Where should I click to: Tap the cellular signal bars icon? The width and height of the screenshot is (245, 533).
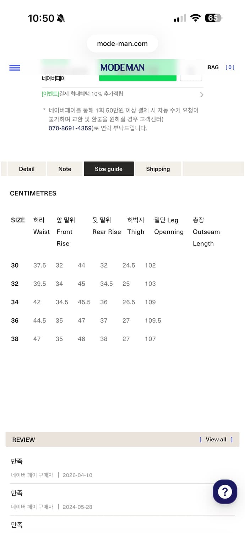coord(180,18)
